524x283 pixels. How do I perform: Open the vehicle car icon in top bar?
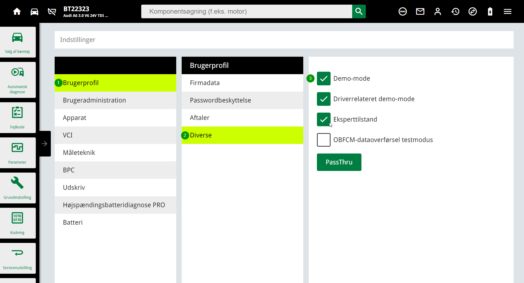[34, 11]
